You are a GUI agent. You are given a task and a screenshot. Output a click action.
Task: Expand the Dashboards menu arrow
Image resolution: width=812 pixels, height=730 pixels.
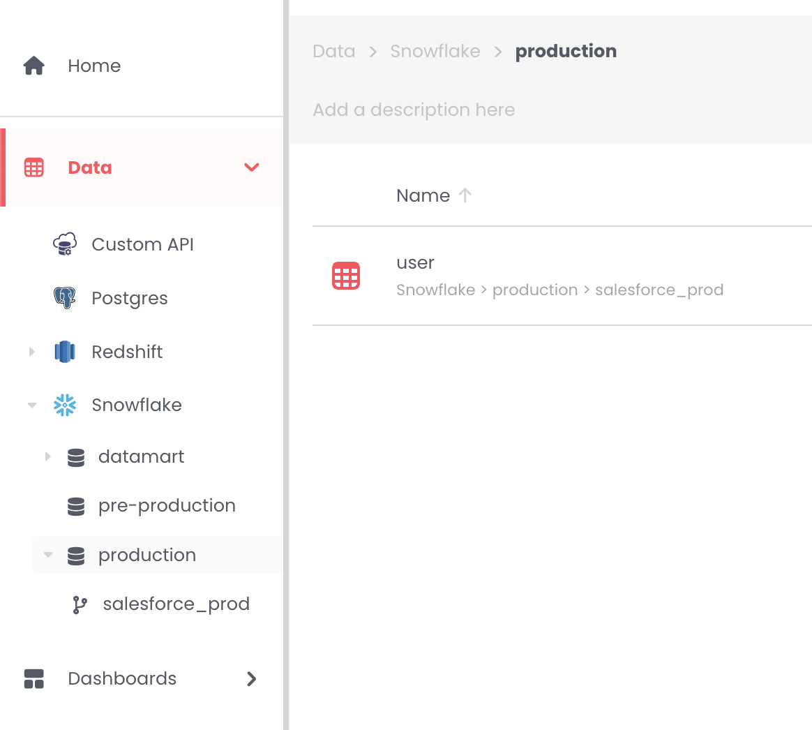click(252, 678)
